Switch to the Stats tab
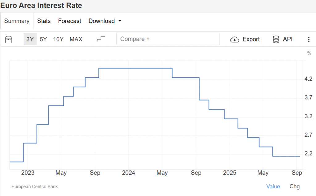Image resolution: width=316 pixels, height=196 pixels. (x=44, y=21)
